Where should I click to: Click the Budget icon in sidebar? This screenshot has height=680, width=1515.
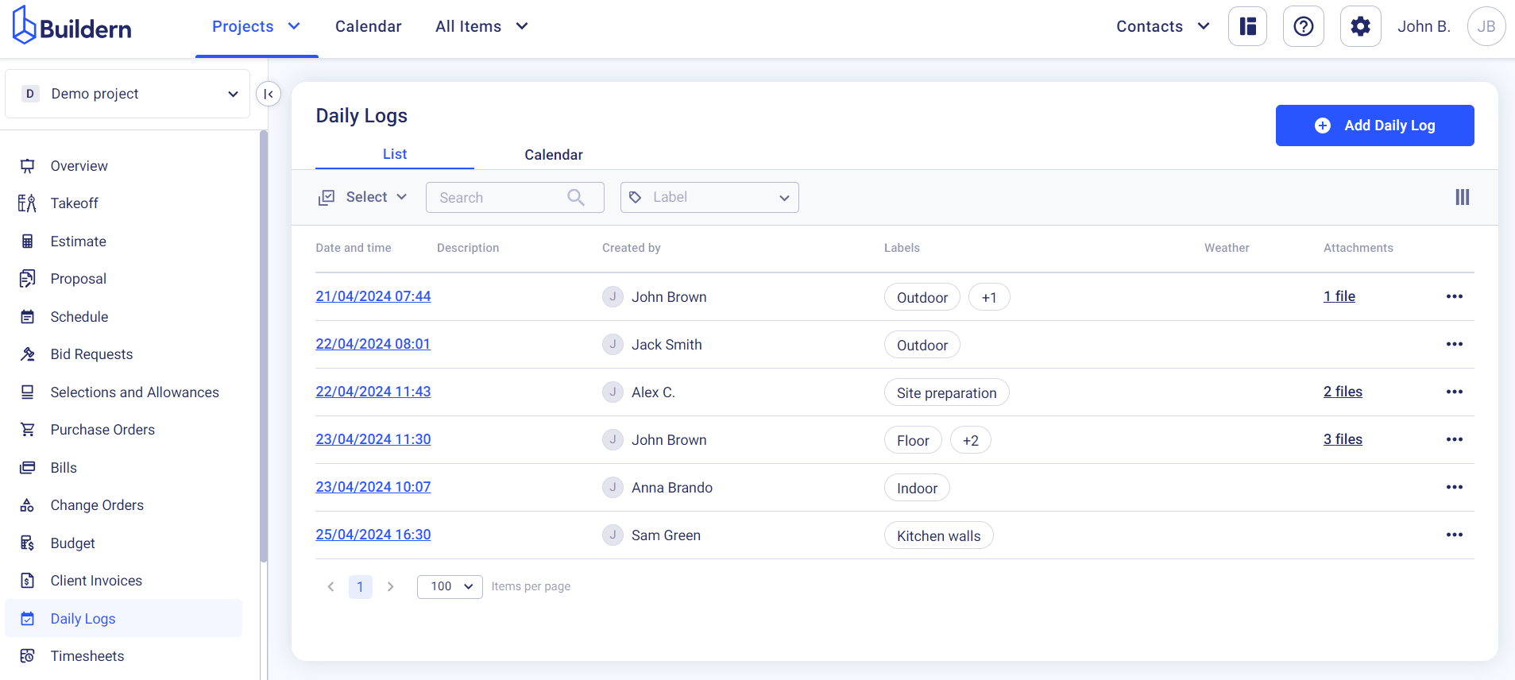click(x=28, y=543)
